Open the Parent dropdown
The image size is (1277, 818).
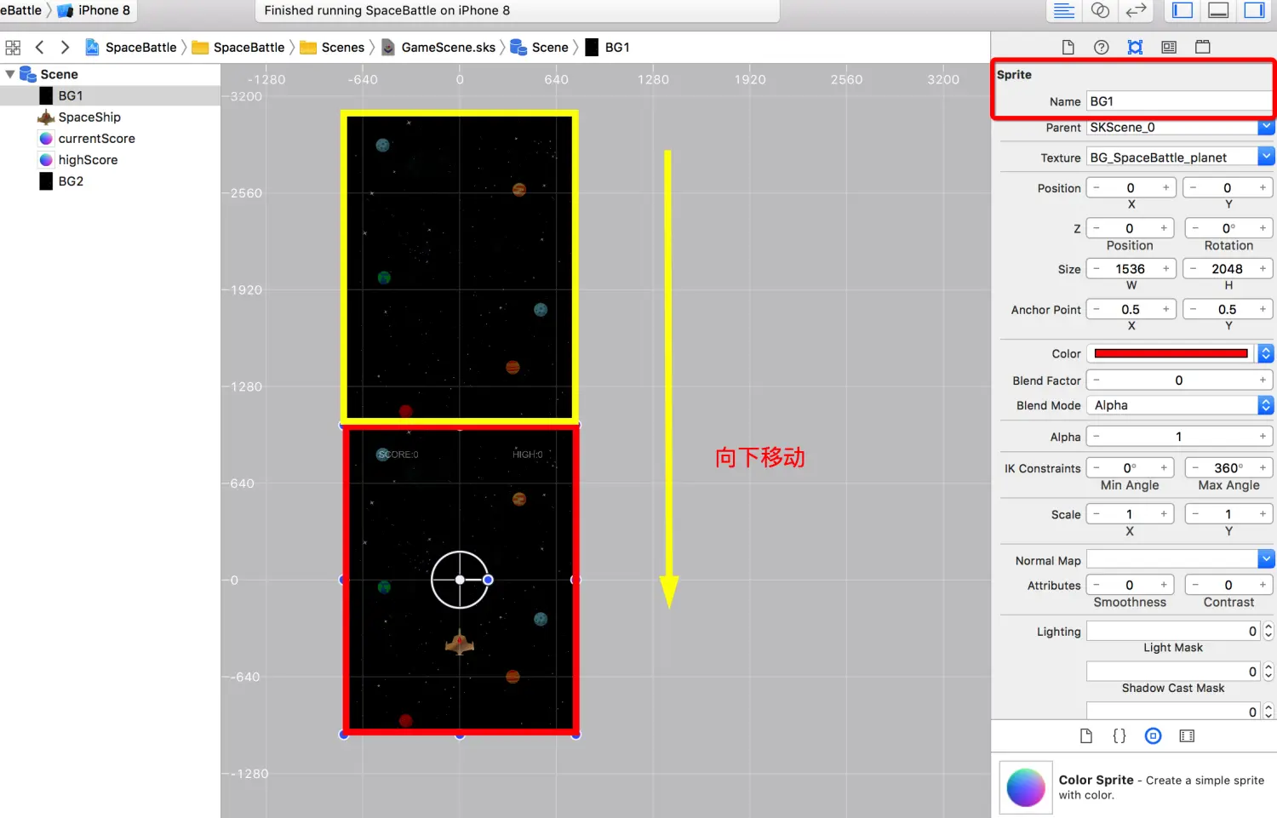click(1266, 128)
